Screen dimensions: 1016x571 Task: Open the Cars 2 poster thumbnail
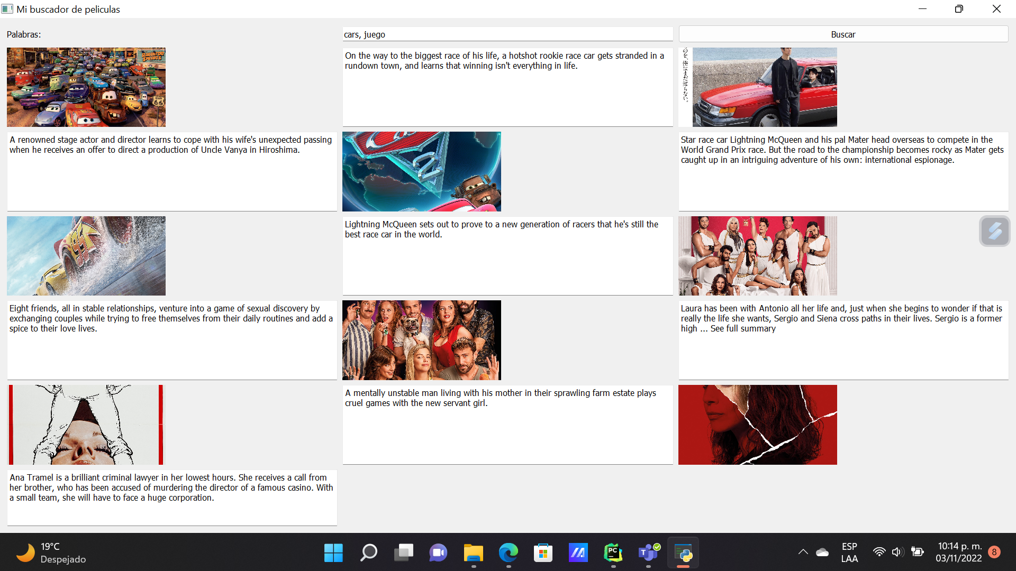pyautogui.click(x=421, y=171)
